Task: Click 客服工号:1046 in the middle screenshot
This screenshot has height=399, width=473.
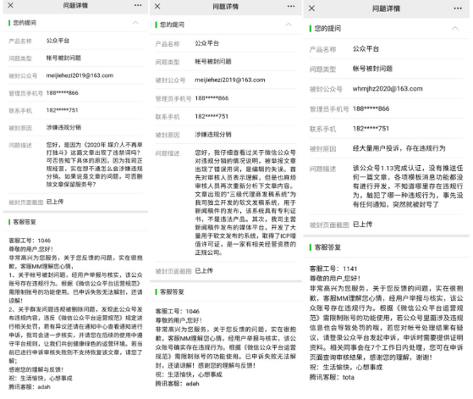Action: click(x=178, y=311)
